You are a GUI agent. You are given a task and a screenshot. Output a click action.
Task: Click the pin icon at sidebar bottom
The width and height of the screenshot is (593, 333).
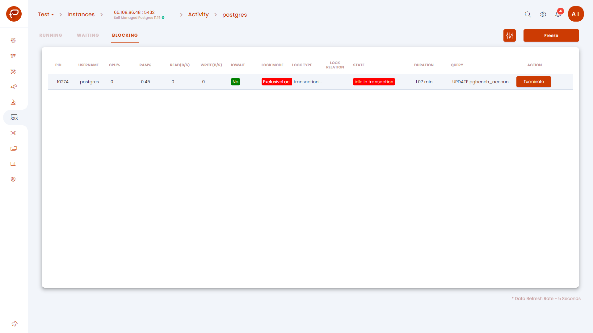(x=14, y=324)
